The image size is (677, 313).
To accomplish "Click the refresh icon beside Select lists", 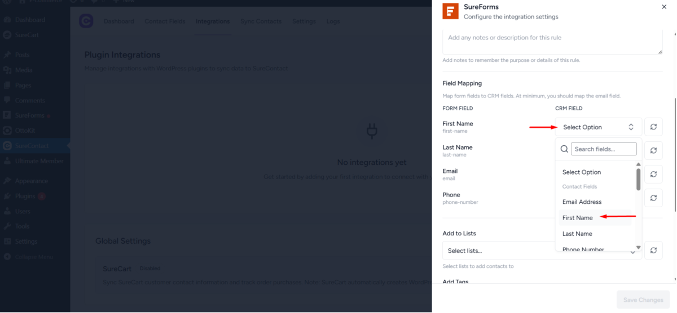I will (653, 250).
